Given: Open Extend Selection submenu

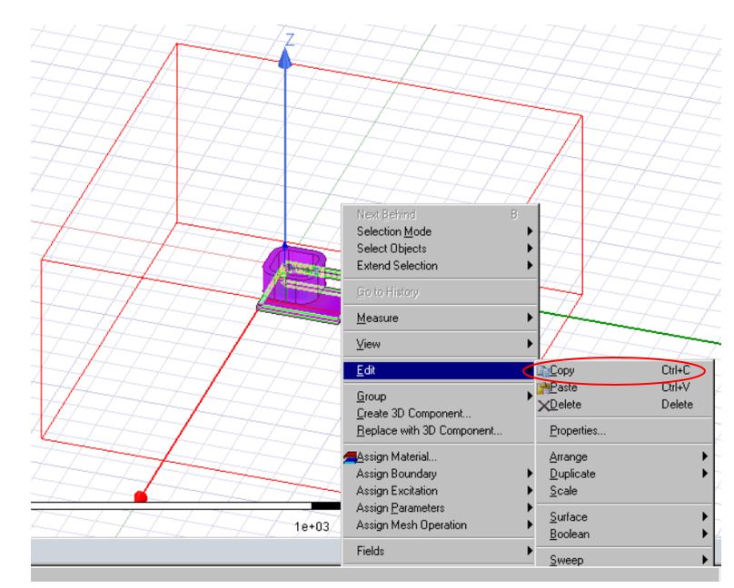Looking at the screenshot, I should pyautogui.click(x=440, y=266).
